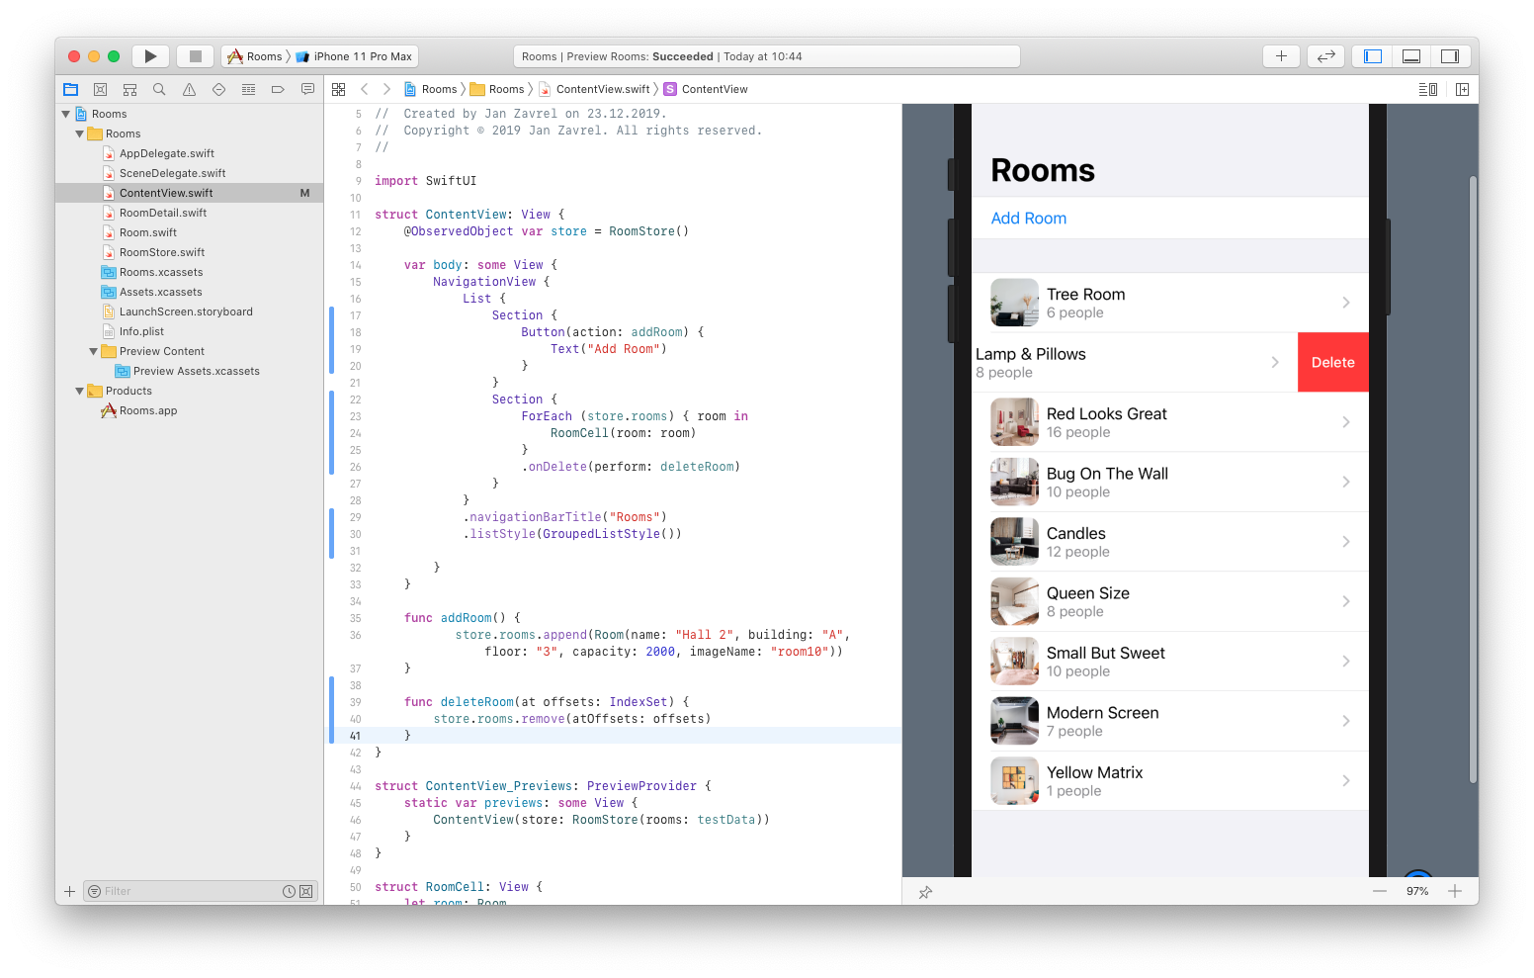Toggle the right Inspector panel

pos(1450,55)
